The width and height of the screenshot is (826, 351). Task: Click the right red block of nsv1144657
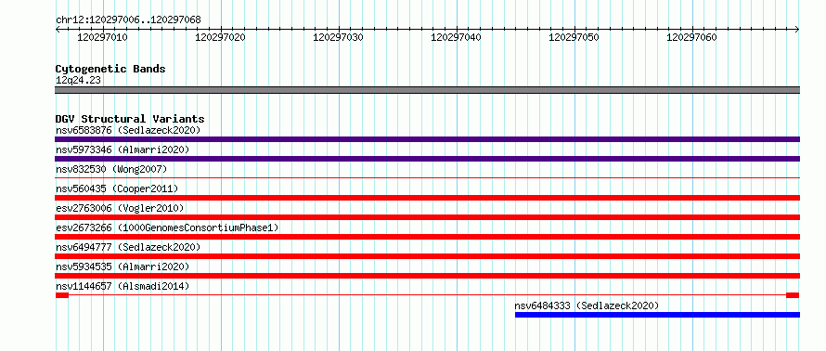coord(793,295)
